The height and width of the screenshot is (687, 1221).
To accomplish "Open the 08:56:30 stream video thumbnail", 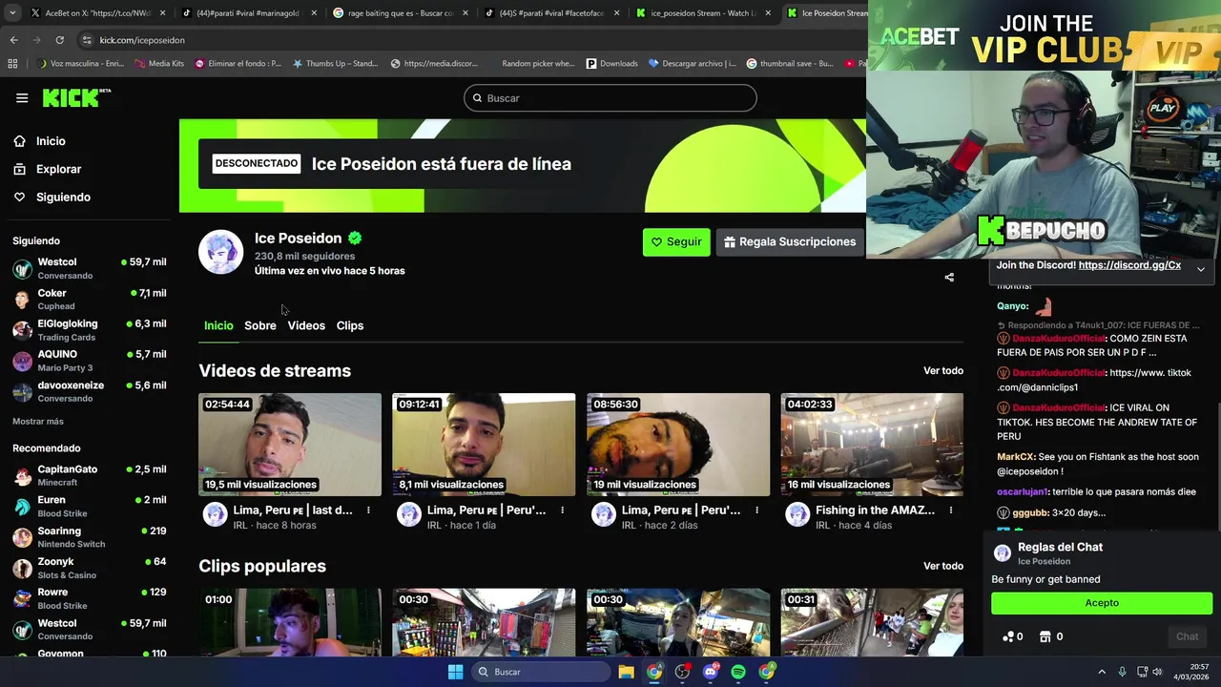I will [x=678, y=445].
